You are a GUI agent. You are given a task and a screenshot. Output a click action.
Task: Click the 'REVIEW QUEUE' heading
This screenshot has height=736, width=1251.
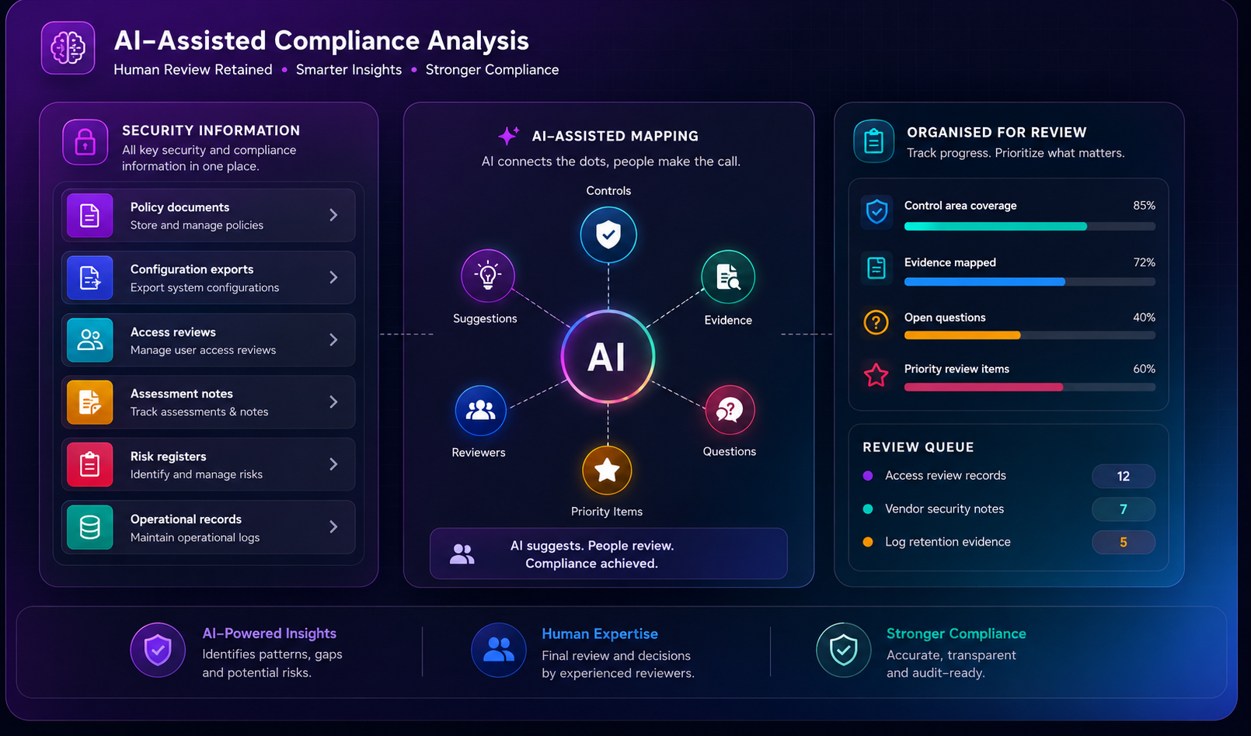point(918,447)
